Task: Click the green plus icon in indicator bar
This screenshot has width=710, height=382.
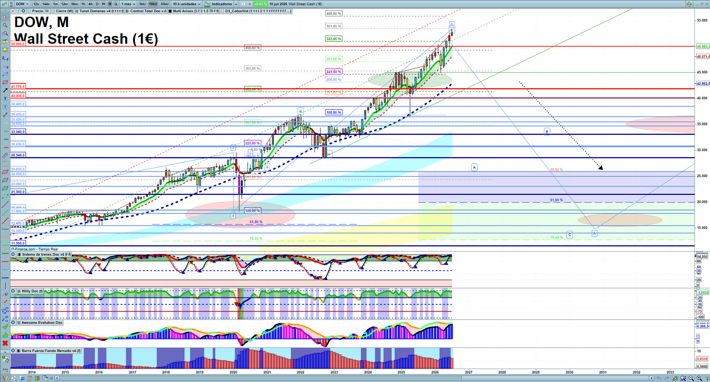Action: (x=18, y=11)
